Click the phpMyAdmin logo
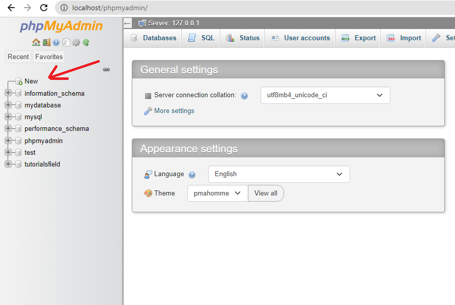This screenshot has height=305, width=455. tap(61, 26)
